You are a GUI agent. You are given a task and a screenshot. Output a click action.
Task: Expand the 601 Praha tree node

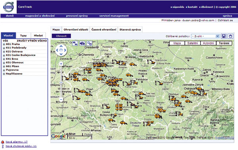click(x=4, y=44)
